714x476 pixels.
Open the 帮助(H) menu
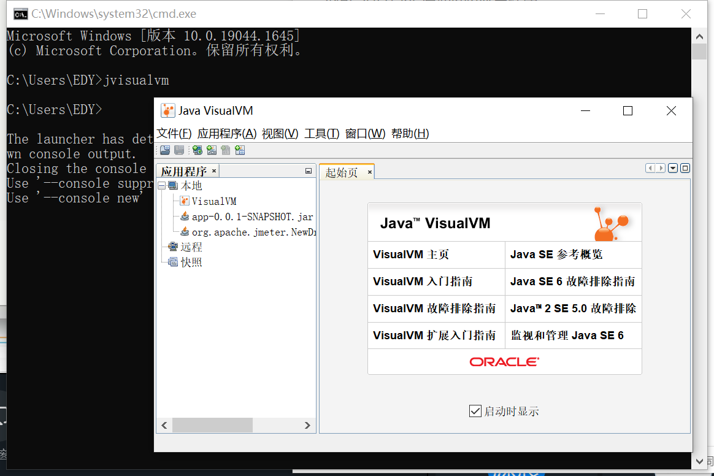click(x=410, y=134)
